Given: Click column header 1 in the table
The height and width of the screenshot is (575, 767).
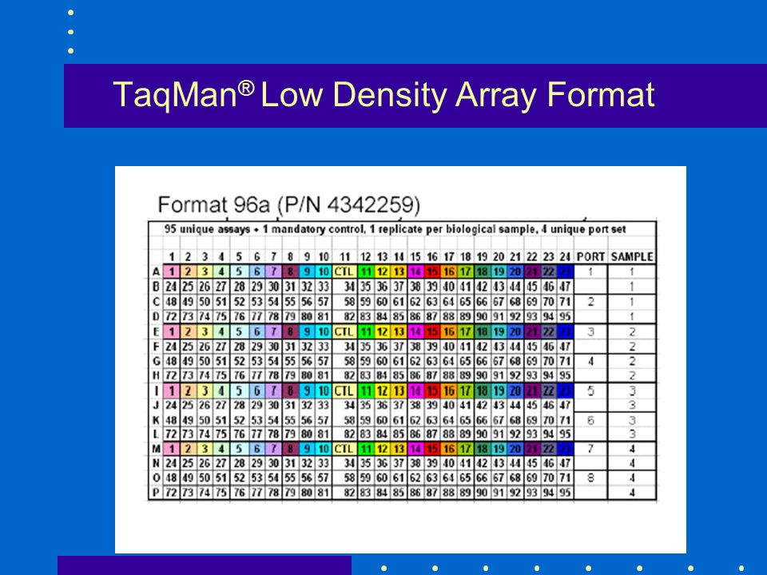Looking at the screenshot, I should [172, 256].
